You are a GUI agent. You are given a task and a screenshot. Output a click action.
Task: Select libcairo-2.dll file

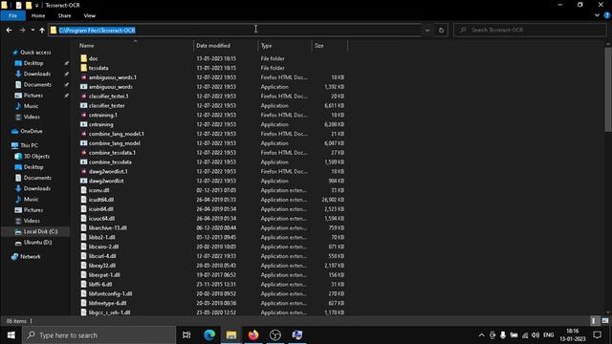click(103, 247)
